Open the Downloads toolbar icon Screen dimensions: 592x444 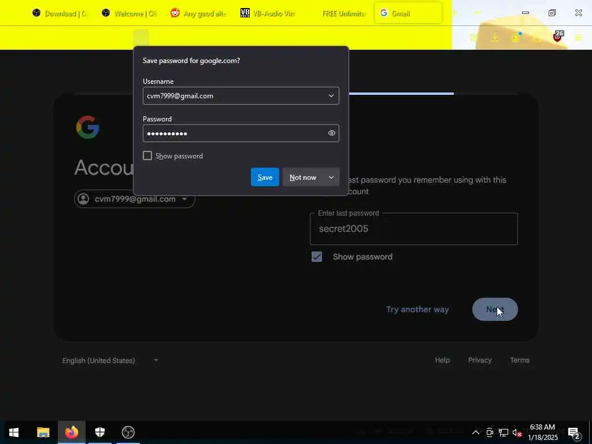pos(495,38)
